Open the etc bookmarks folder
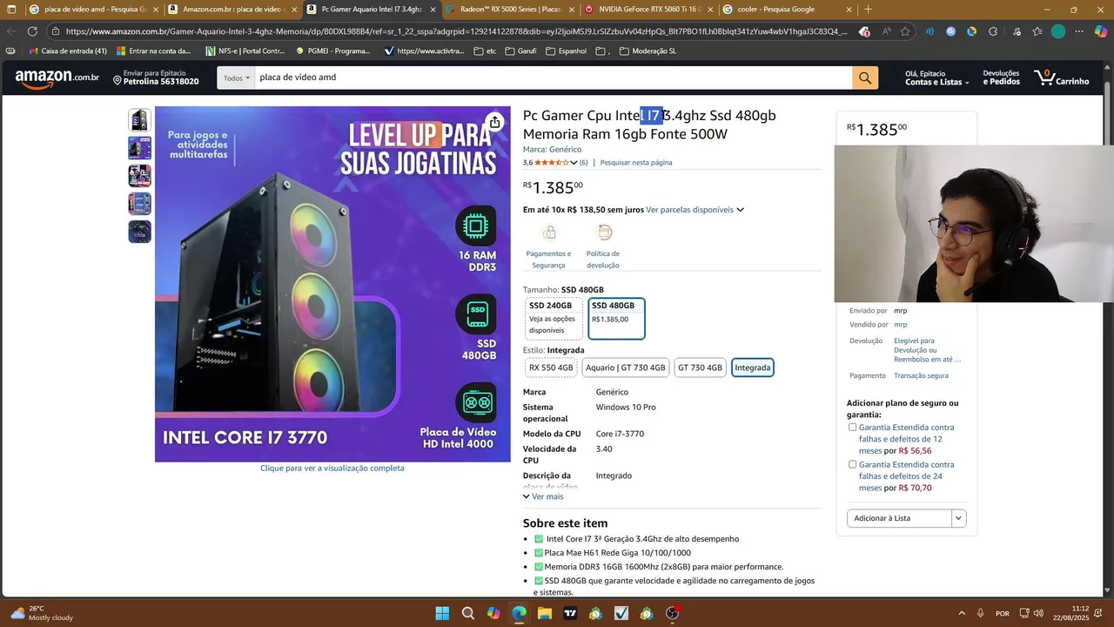 point(485,51)
